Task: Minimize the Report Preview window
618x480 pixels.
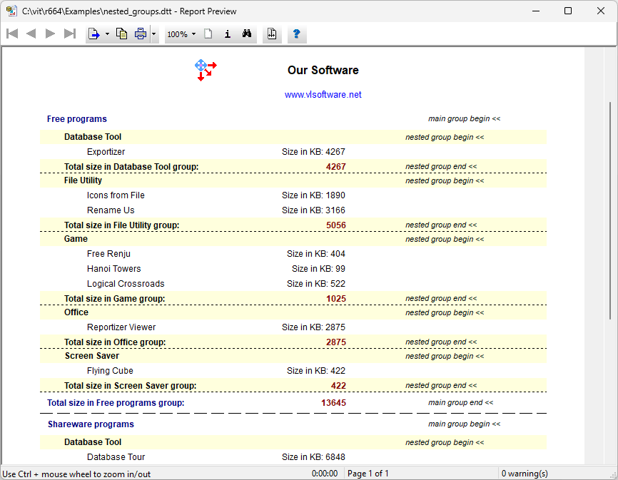Action: point(536,11)
